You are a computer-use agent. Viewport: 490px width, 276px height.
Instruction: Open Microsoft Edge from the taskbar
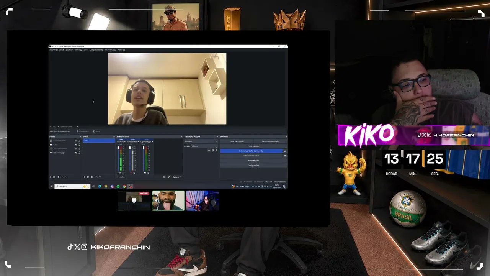click(x=100, y=186)
